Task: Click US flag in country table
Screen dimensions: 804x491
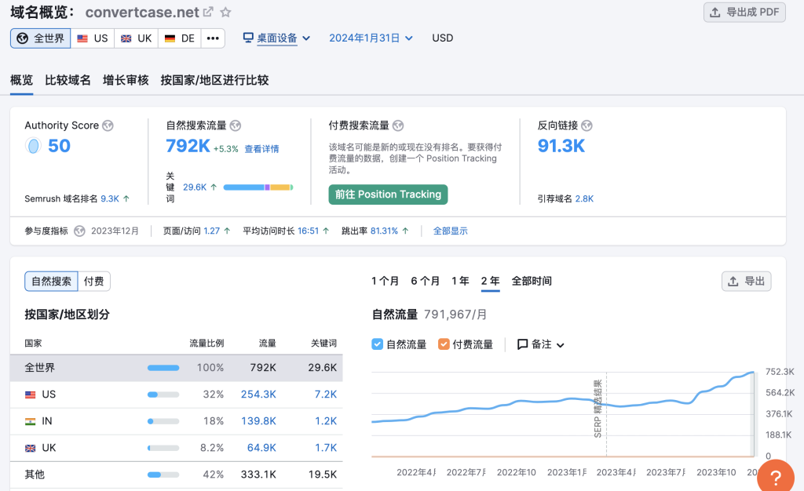Action: click(31, 395)
